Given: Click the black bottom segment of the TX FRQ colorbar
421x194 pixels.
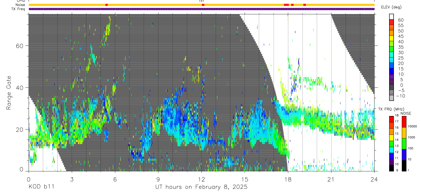Looking at the screenshot, I should tap(392, 168).
